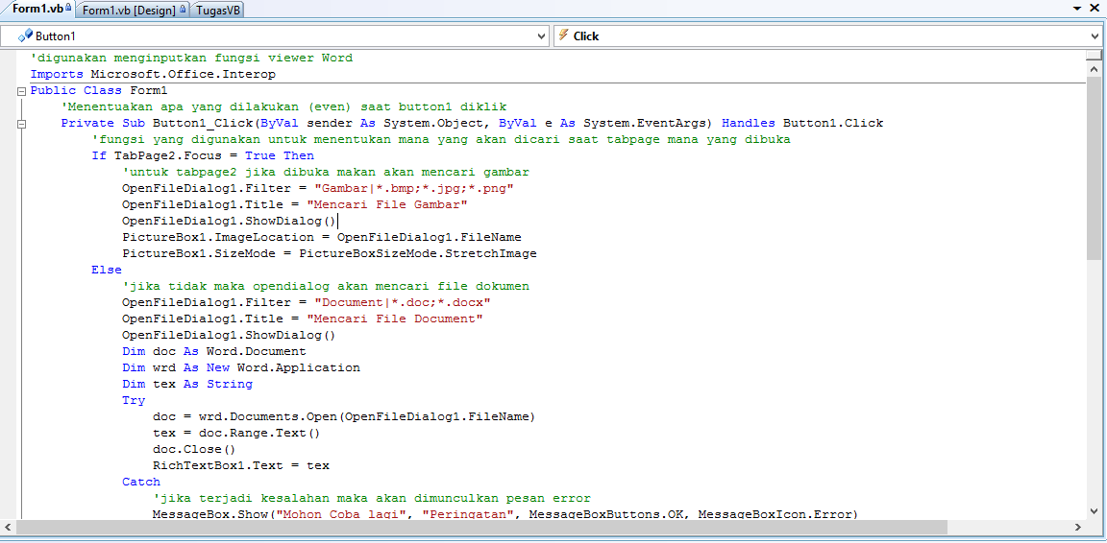The height and width of the screenshot is (543, 1107).
Task: Click the Button1 object icon in the combo box
Action: (25, 35)
